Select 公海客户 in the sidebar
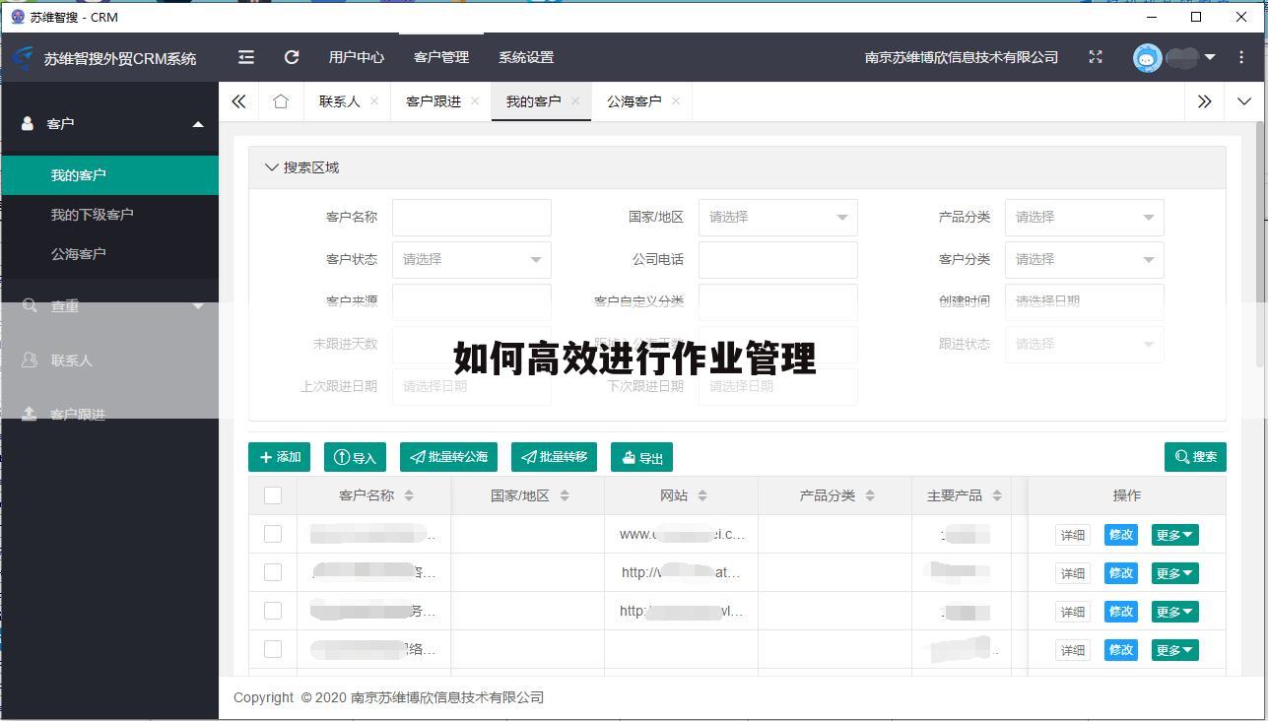Viewport: 1268px width, 721px height. [109, 254]
